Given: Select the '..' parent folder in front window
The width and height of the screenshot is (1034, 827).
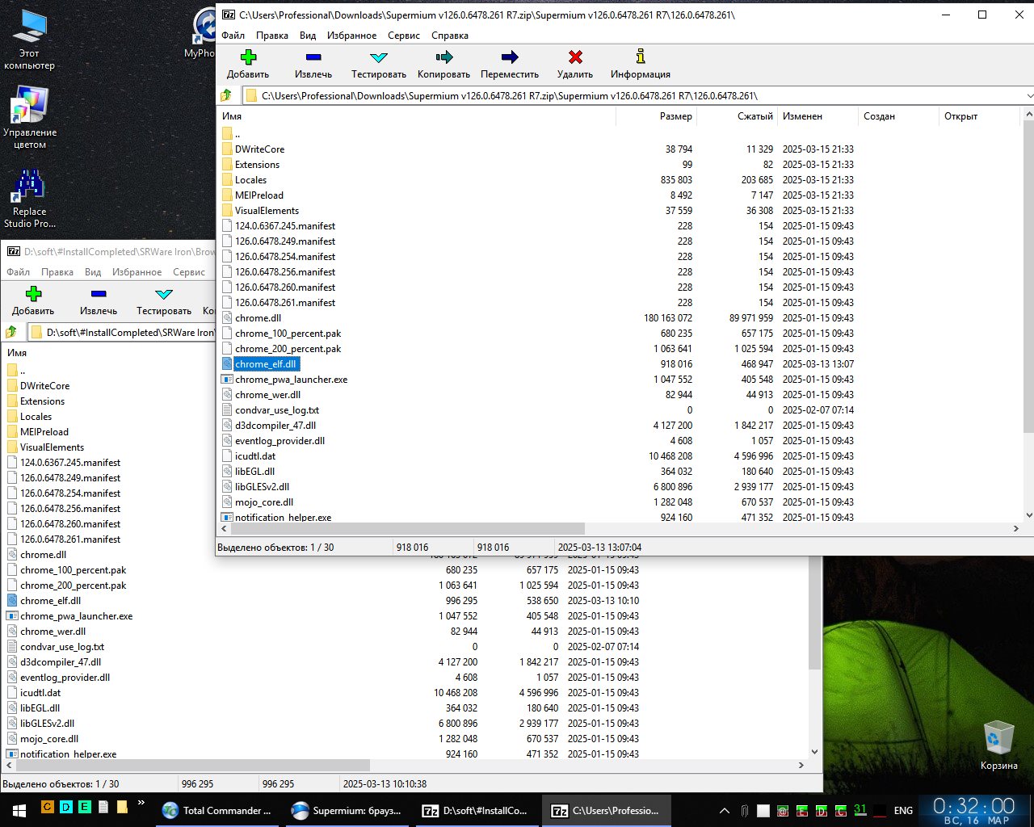Looking at the screenshot, I should coord(237,134).
